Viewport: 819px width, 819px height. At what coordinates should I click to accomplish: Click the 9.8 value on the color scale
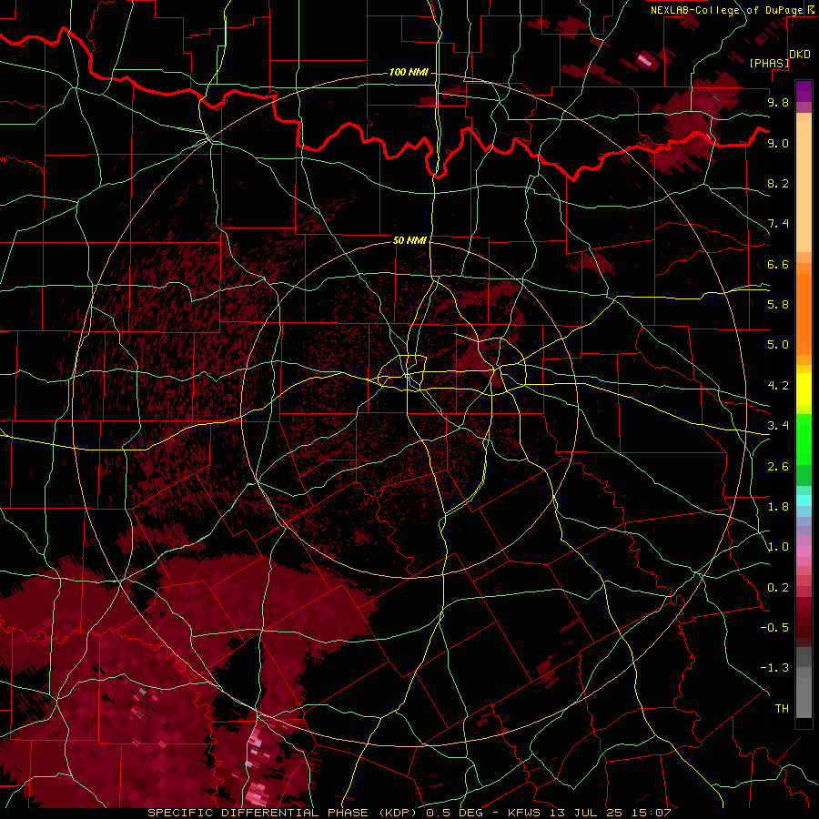pyautogui.click(x=778, y=102)
